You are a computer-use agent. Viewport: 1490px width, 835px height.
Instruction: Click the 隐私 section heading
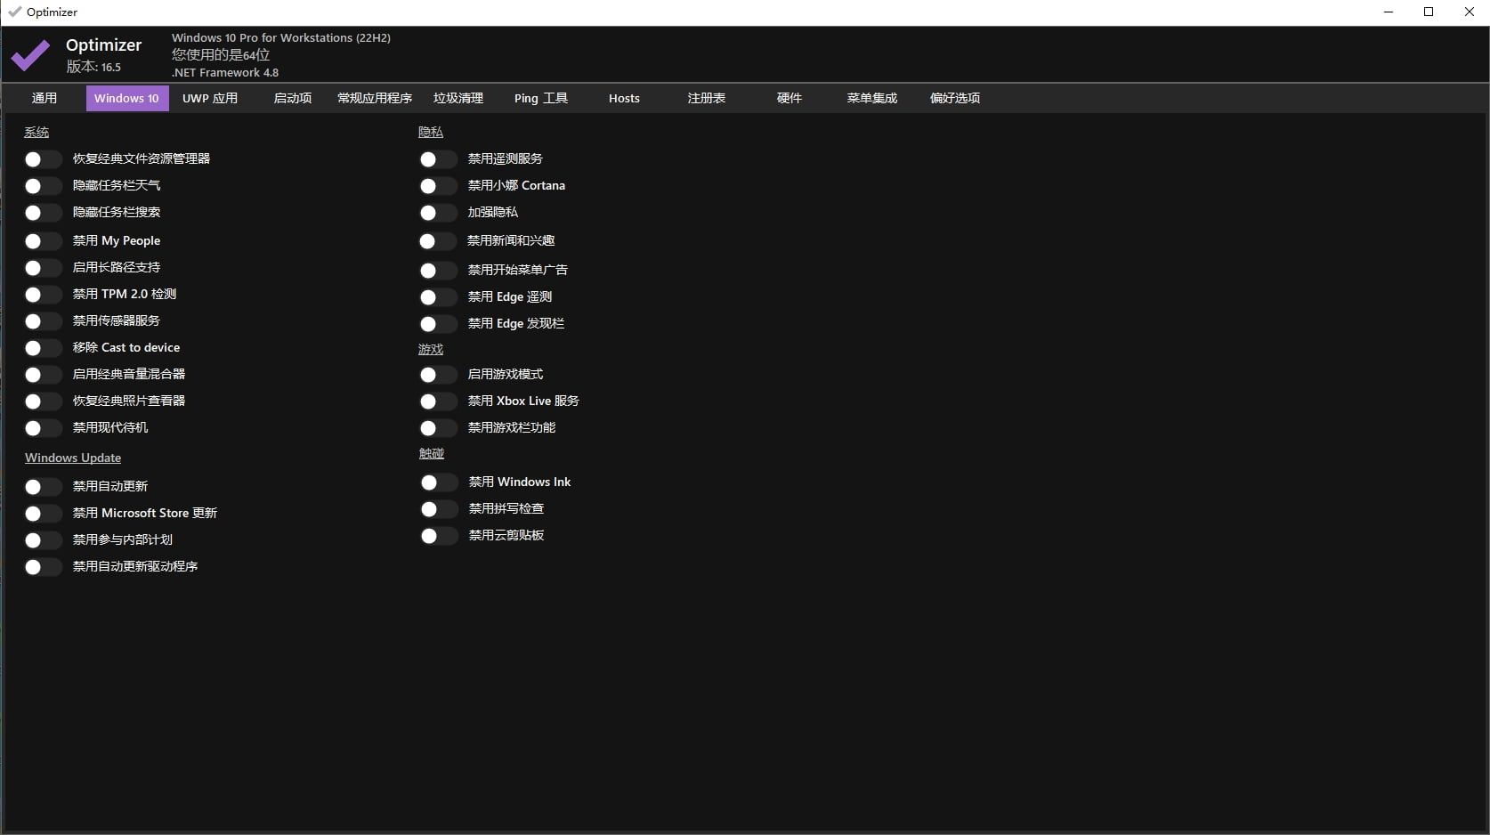click(x=431, y=132)
